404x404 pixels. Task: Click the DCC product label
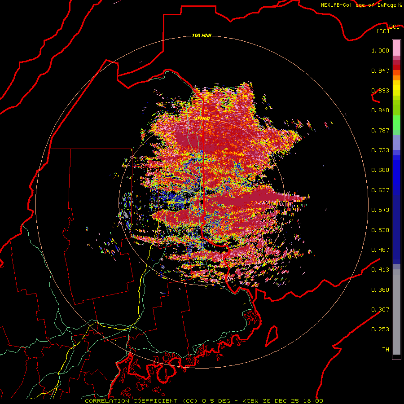click(395, 27)
